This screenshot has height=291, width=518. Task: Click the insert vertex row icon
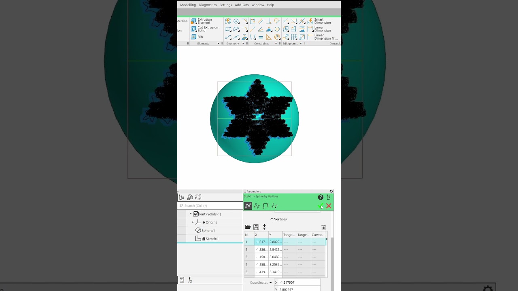[x=264, y=227]
